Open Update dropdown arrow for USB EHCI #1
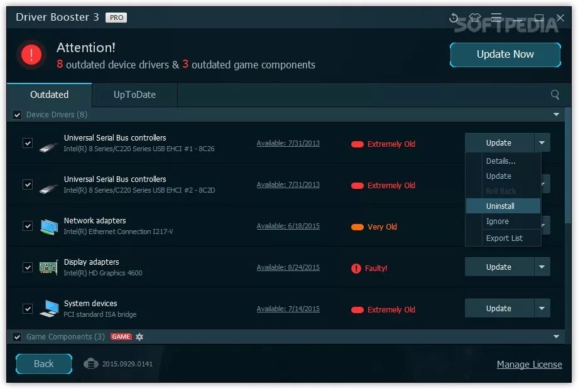578x389 pixels. (x=542, y=143)
